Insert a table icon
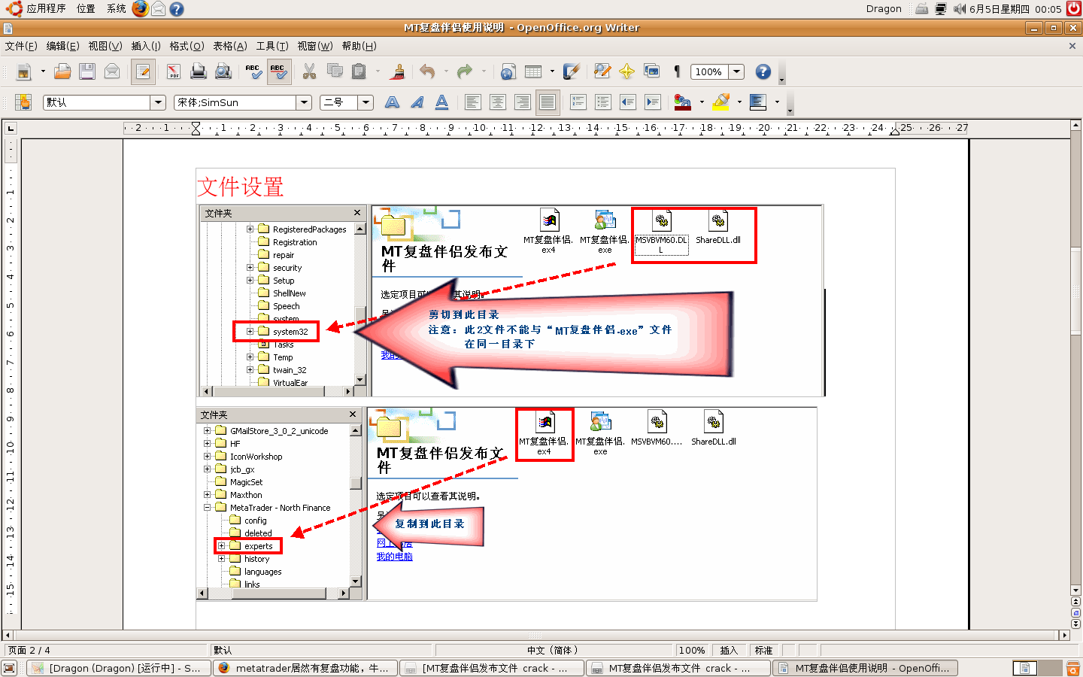 click(x=533, y=71)
